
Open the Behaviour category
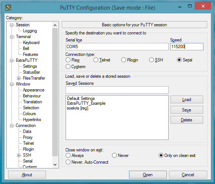(32, 96)
